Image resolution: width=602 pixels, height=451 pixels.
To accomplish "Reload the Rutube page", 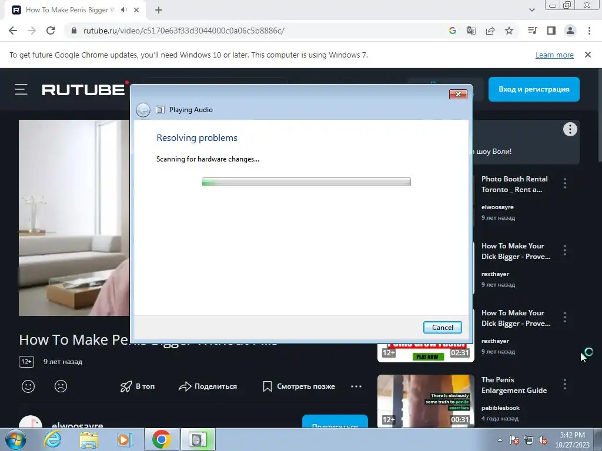I will pyautogui.click(x=51, y=31).
